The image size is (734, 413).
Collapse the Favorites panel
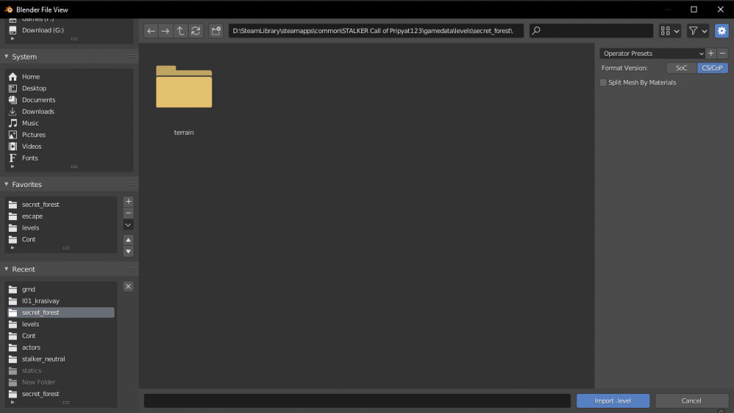(7, 184)
